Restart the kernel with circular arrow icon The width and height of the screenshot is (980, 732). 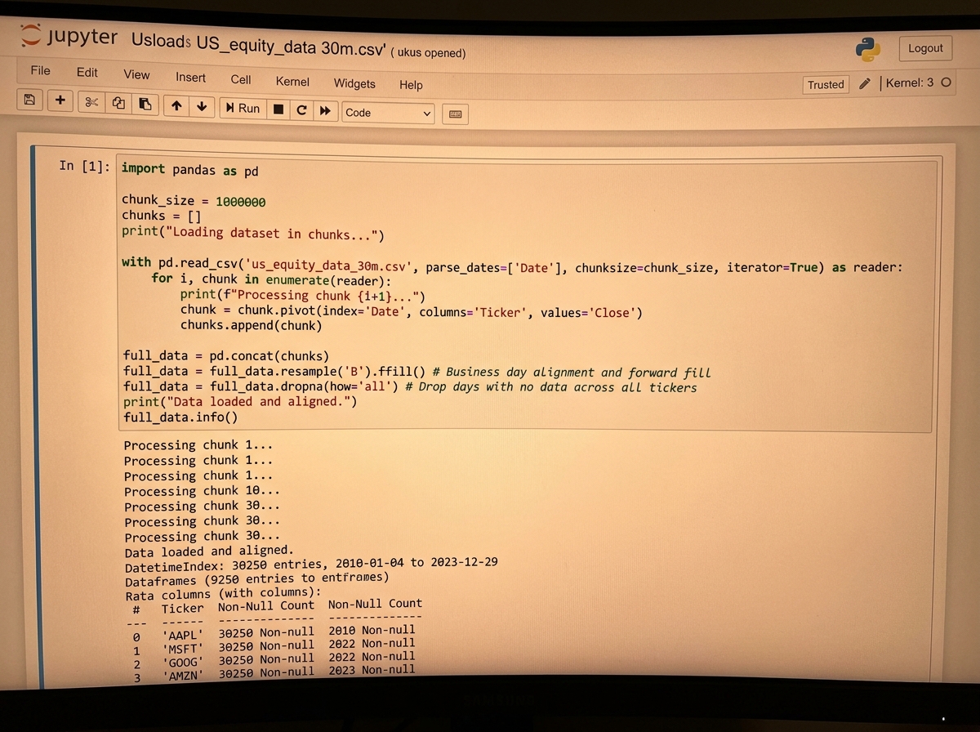pos(301,109)
